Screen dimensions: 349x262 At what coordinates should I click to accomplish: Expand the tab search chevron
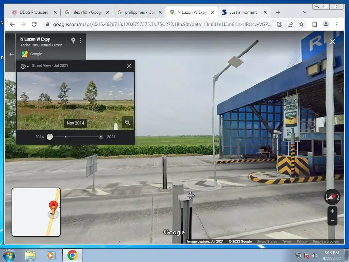[x=305, y=12]
